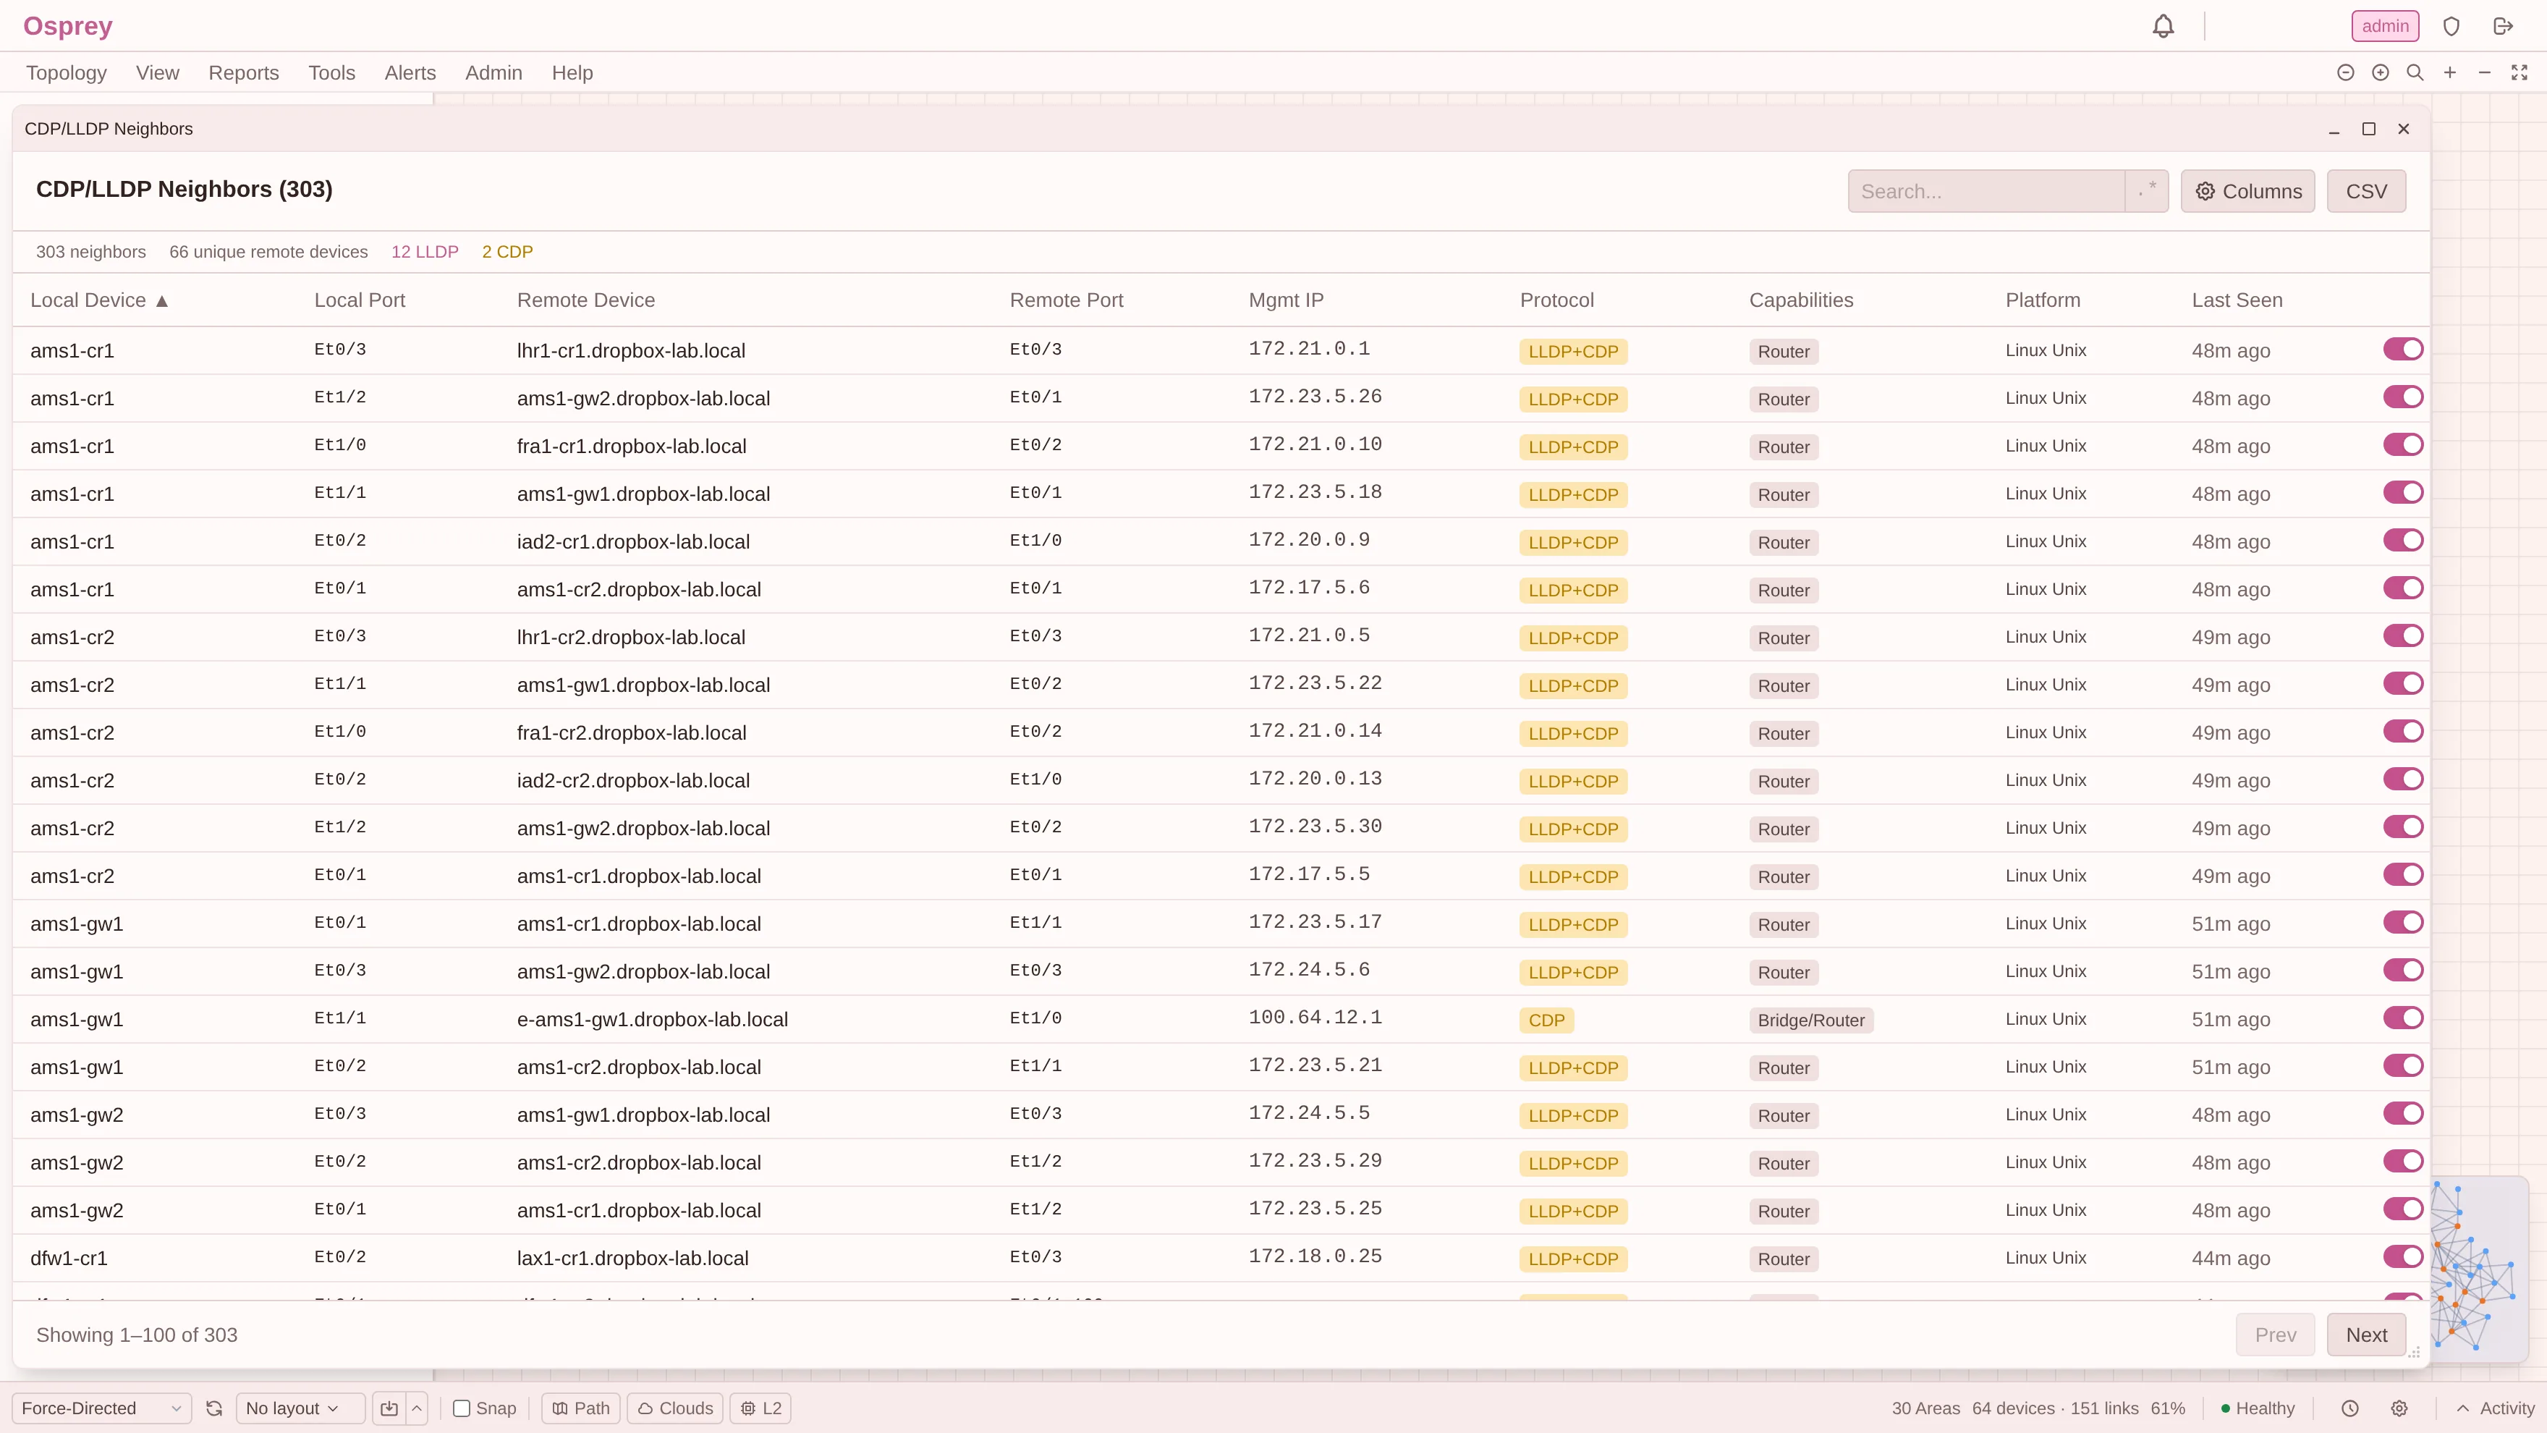The image size is (2547, 1433).
Task: Click the save layout icon in bottom bar
Action: (x=389, y=1408)
